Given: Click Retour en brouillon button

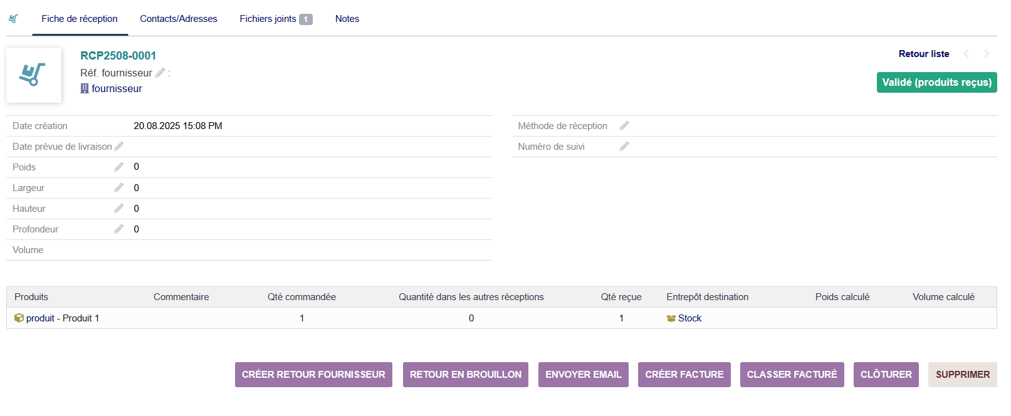Looking at the screenshot, I should point(466,375).
